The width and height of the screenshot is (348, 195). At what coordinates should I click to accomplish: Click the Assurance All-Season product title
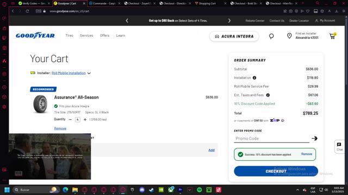[x=76, y=97]
